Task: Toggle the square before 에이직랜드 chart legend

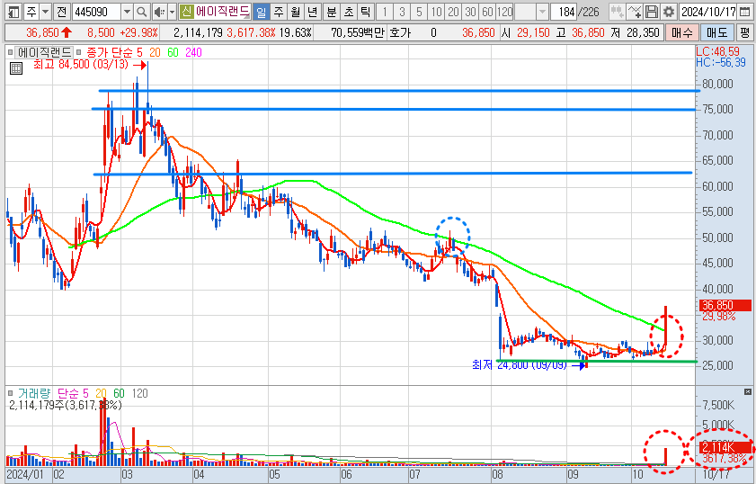Action: click(10, 52)
